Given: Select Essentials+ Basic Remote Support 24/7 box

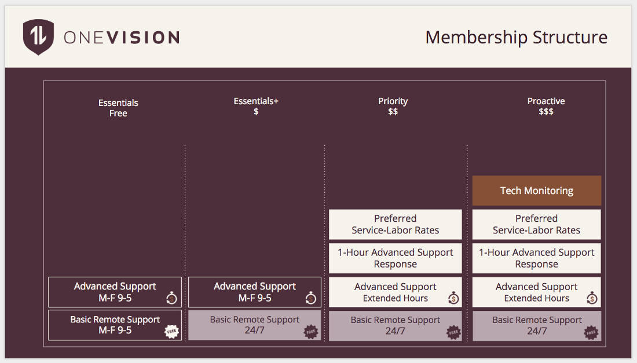Looking at the screenshot, I should pyautogui.click(x=255, y=325).
